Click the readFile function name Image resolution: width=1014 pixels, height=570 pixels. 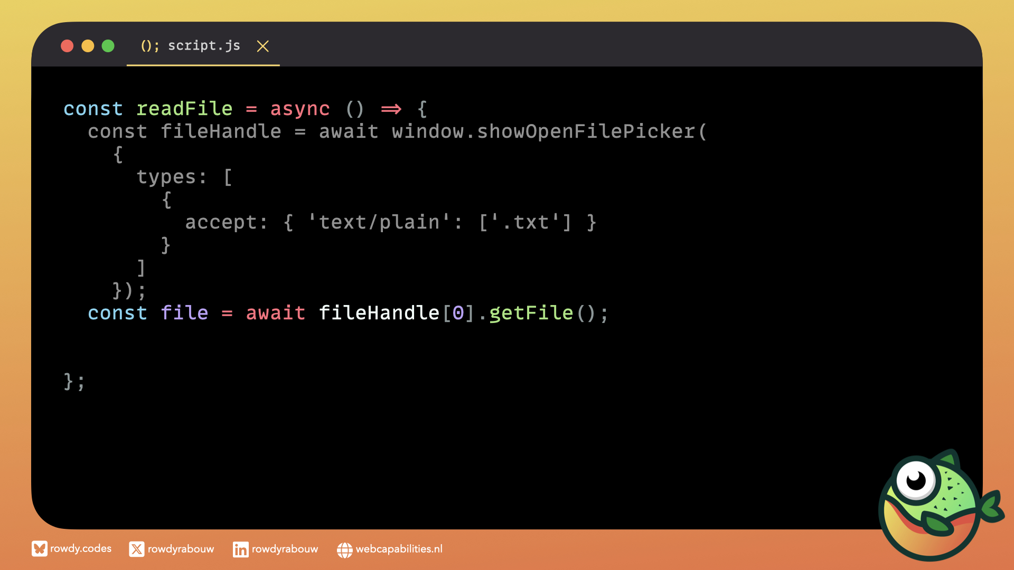[184, 109]
